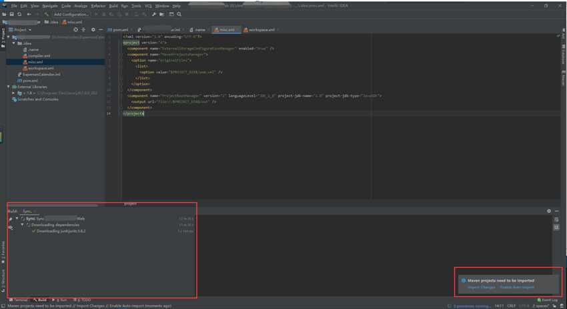Toggle the eye view filter icon

[11, 227]
